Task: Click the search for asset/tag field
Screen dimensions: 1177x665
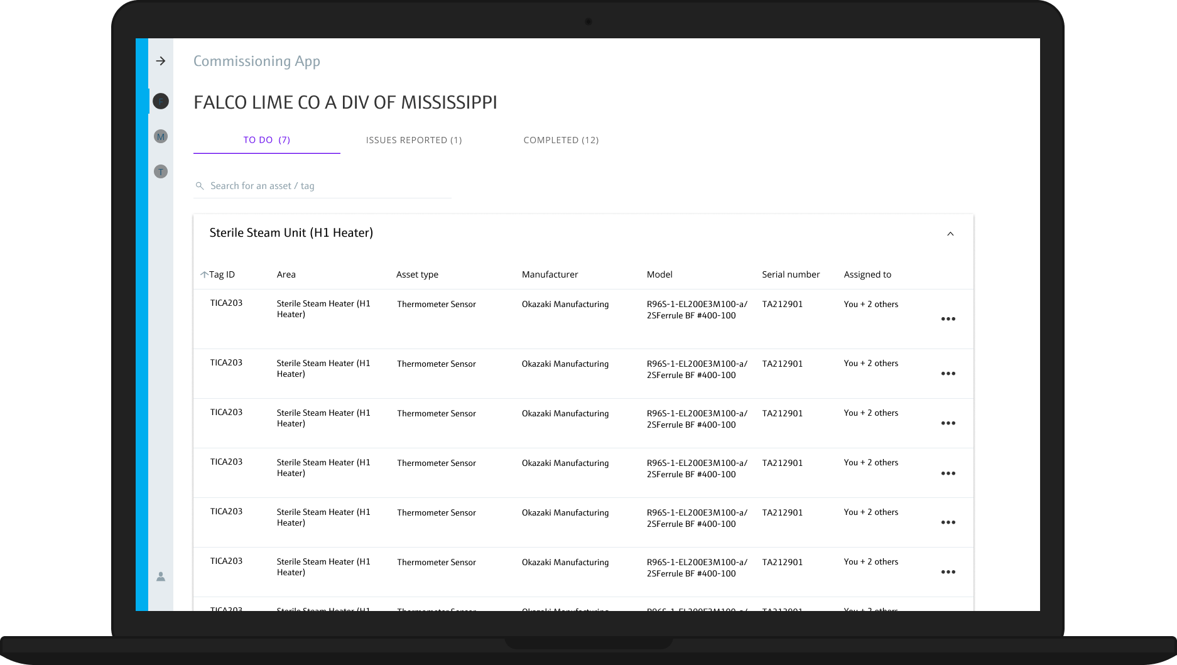Action: pyautogui.click(x=327, y=186)
